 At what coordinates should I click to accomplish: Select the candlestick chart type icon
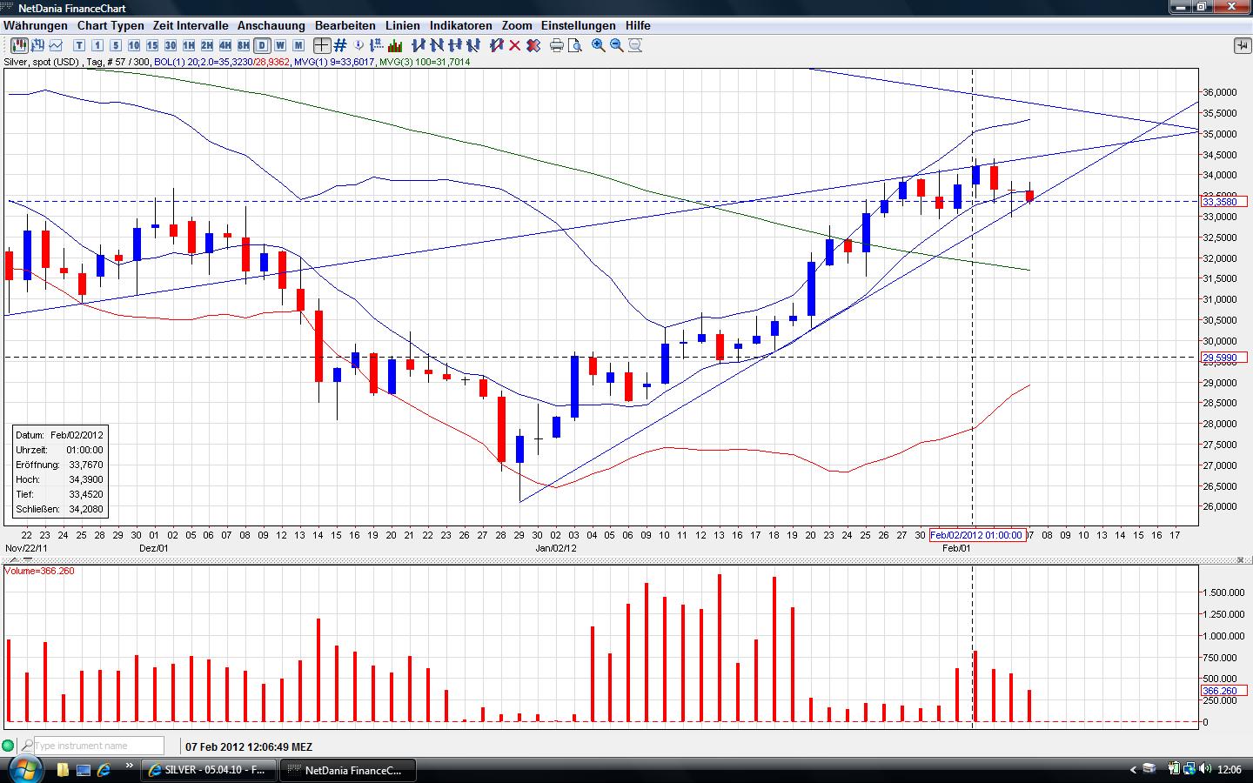17,45
